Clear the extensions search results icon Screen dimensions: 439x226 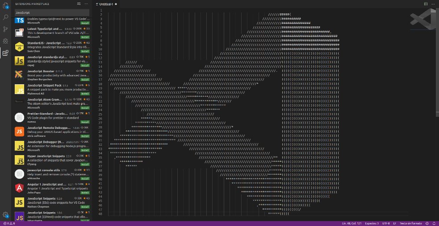point(79,4)
